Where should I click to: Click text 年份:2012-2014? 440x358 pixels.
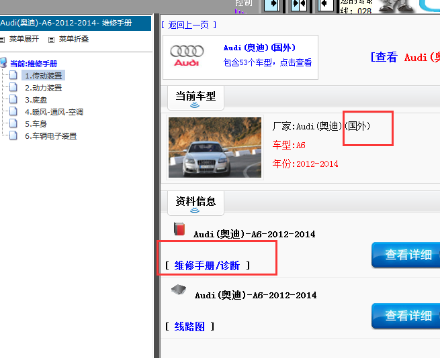pos(305,164)
